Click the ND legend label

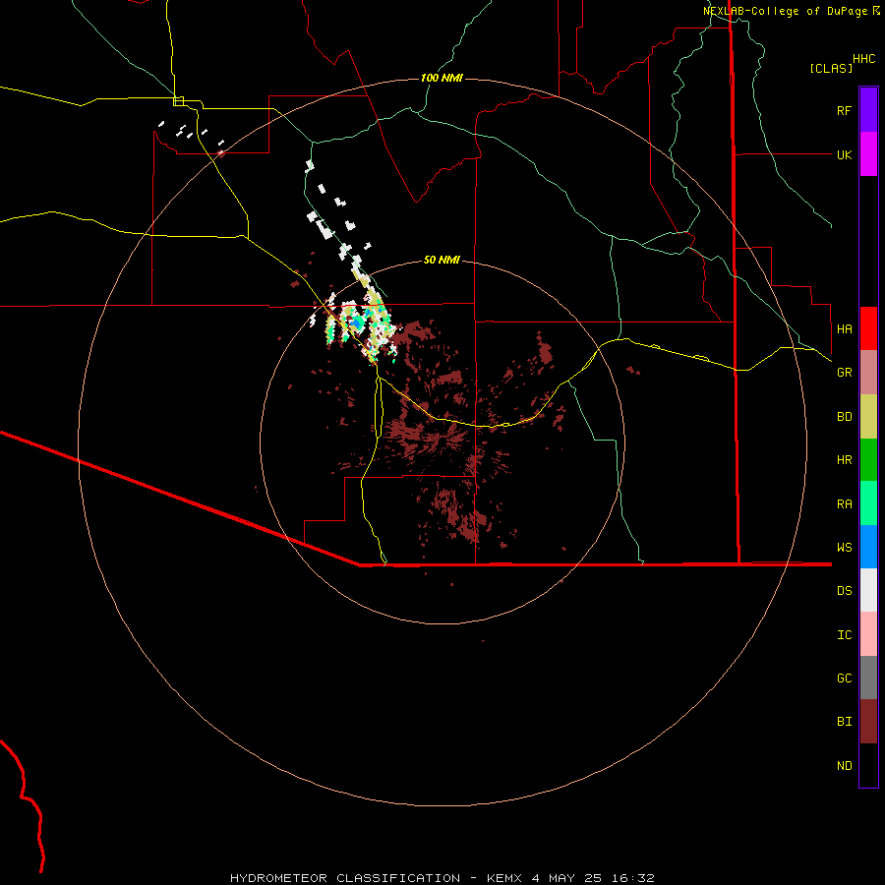pos(844,765)
